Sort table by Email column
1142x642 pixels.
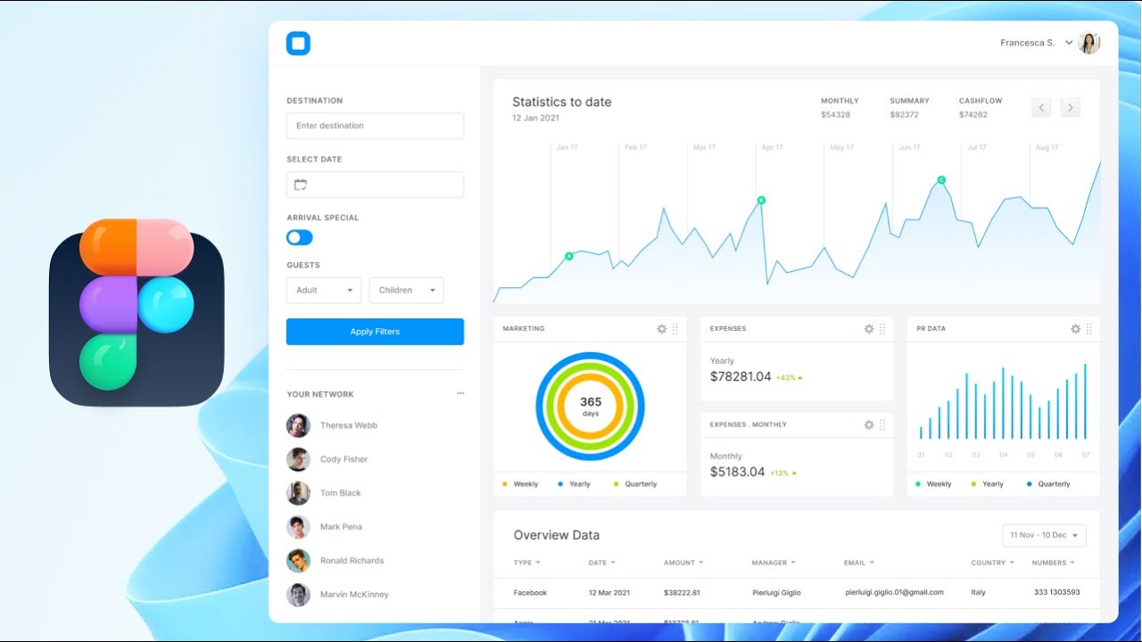click(859, 563)
